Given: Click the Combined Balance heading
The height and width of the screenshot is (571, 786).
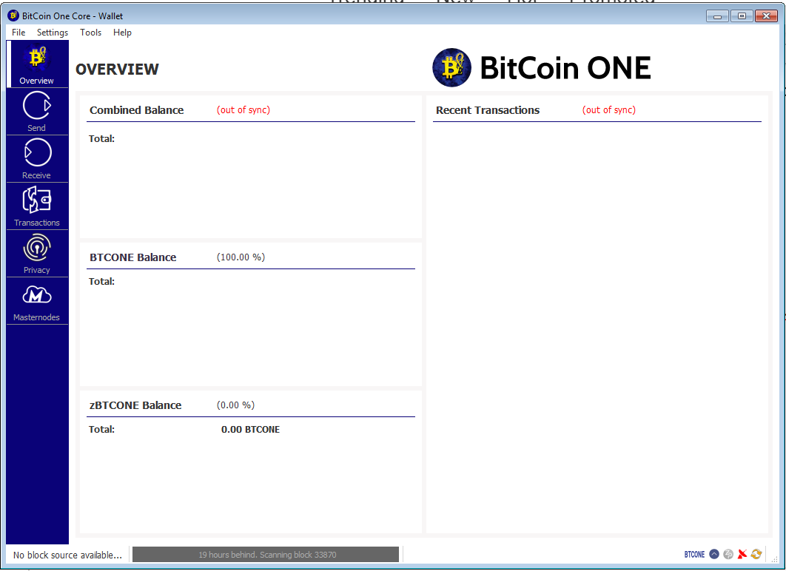Looking at the screenshot, I should click(136, 110).
